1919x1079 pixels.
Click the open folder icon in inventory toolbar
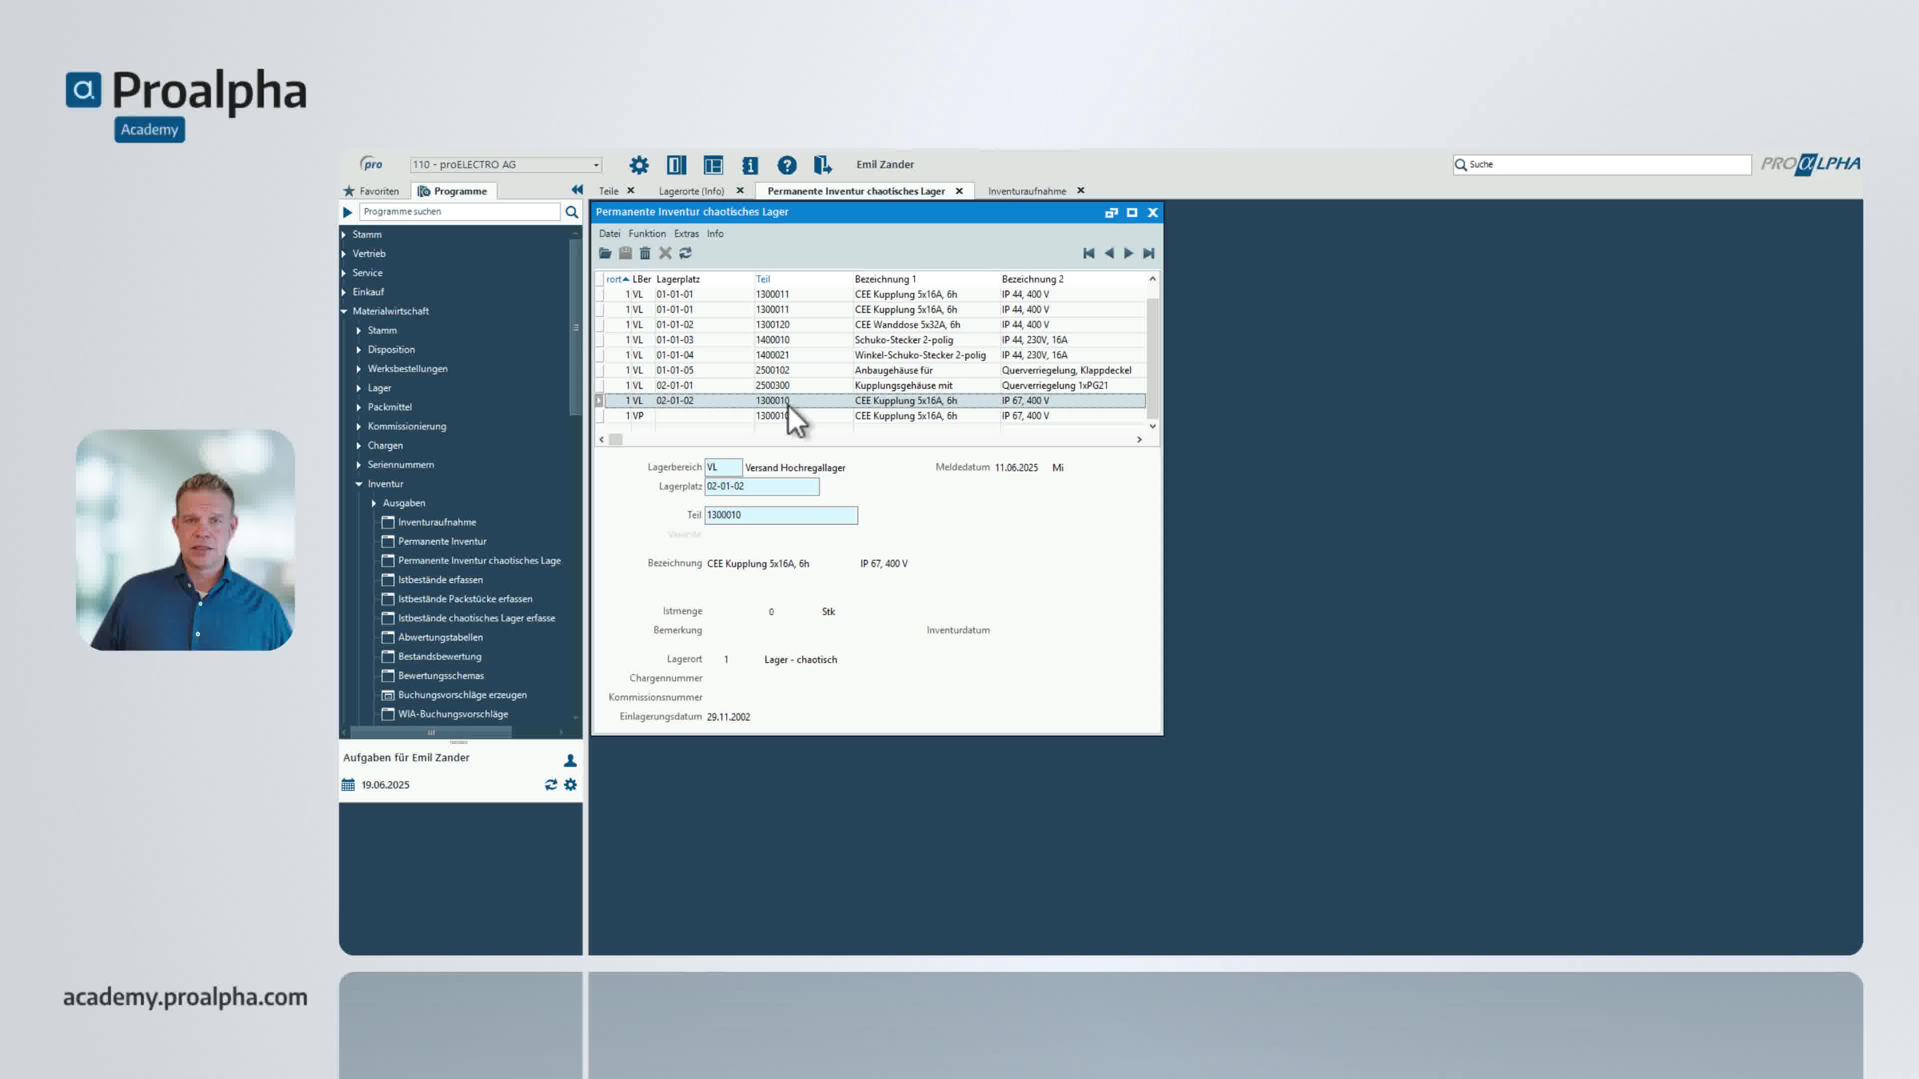pos(605,253)
